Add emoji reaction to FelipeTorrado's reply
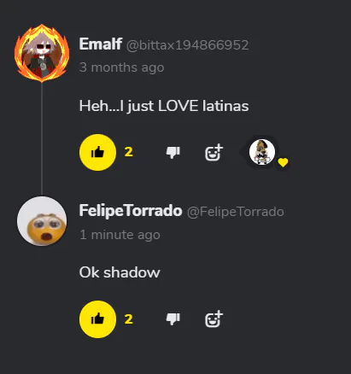 pos(214,319)
